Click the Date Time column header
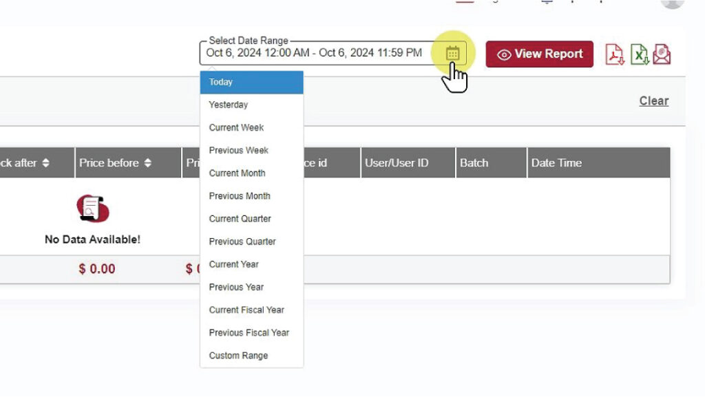The height and width of the screenshot is (397, 705). pos(556,163)
